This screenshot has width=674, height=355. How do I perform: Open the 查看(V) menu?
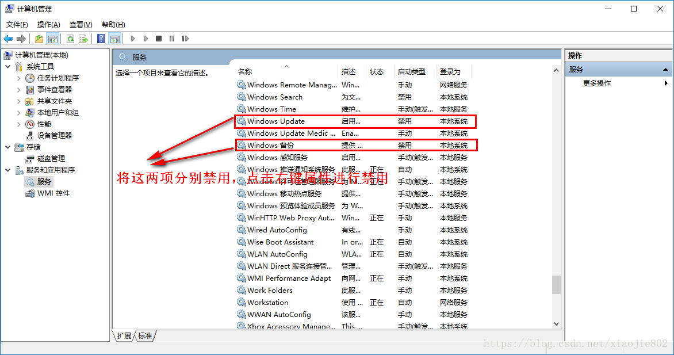(x=81, y=25)
